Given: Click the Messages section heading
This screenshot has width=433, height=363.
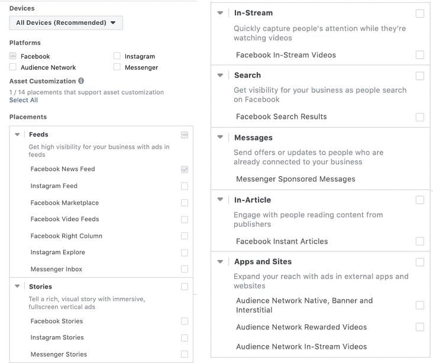Looking at the screenshot, I should coord(253,138).
